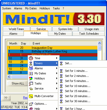Click hourglass icon next to Set for 1 minute
The height and width of the screenshot is (110, 107).
point(61,71)
